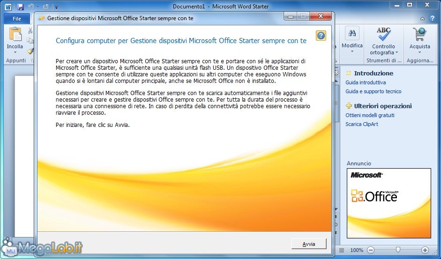Open Customize Quick Access Toolbar dropdown
Screen dimensions: 441x259
pyautogui.click(x=56, y=7)
